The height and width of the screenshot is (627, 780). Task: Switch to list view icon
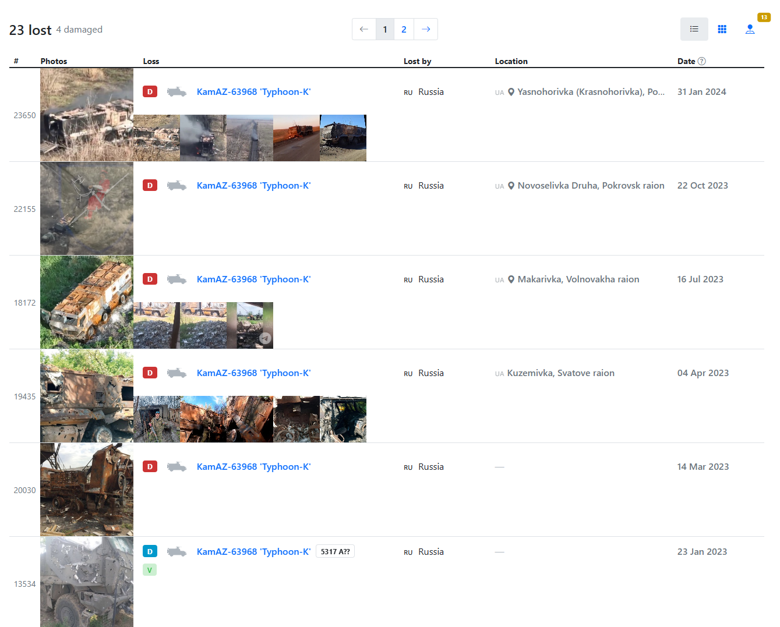tap(694, 29)
